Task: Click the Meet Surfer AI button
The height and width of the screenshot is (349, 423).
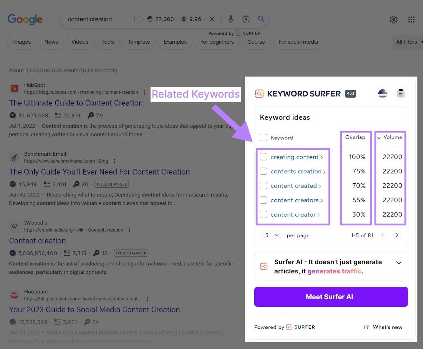Action: [331, 297]
